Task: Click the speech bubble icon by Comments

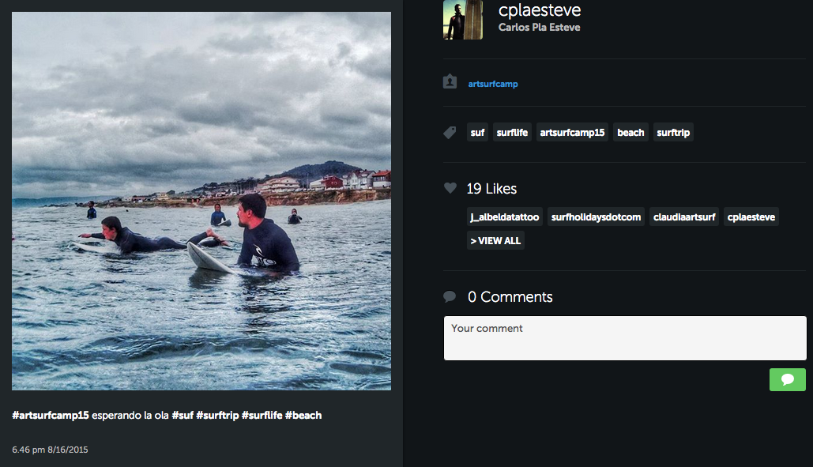Action: pos(450,297)
